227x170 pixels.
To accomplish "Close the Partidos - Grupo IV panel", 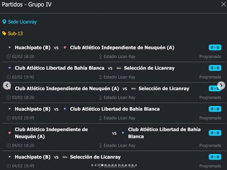I will click(223, 4).
